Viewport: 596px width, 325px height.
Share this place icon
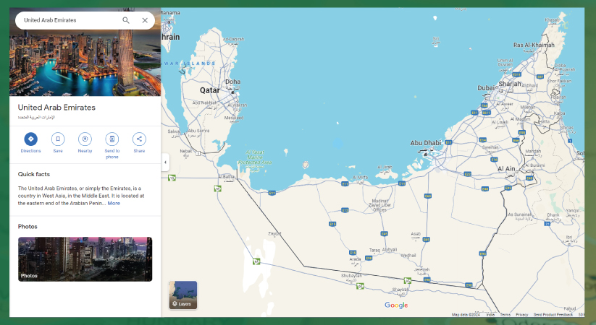coord(139,139)
